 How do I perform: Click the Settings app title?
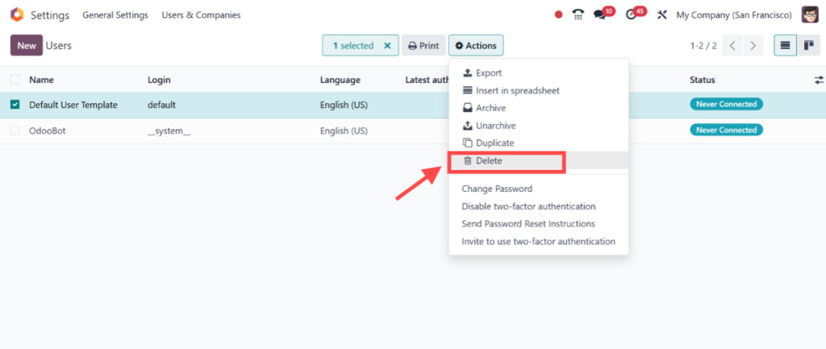49,15
